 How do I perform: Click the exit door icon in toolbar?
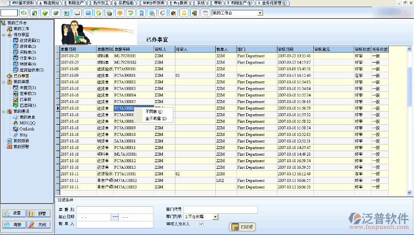click(195, 13)
